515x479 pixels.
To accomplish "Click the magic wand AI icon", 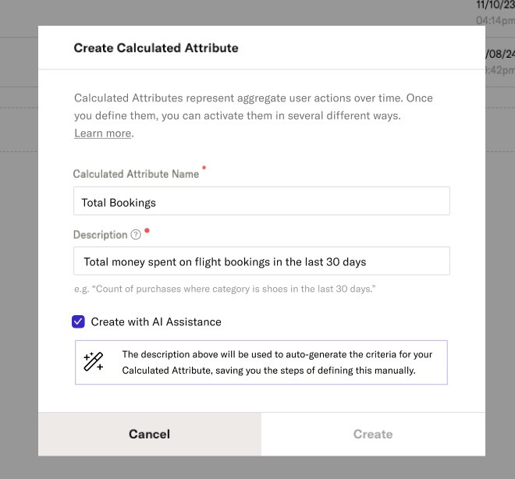I will [x=94, y=362].
